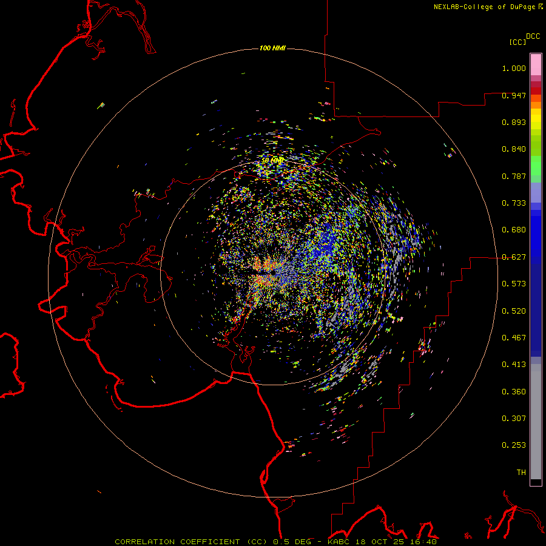This screenshot has height=546, width=546.
Task: Click the 0.573 legend value
Action: pos(514,284)
